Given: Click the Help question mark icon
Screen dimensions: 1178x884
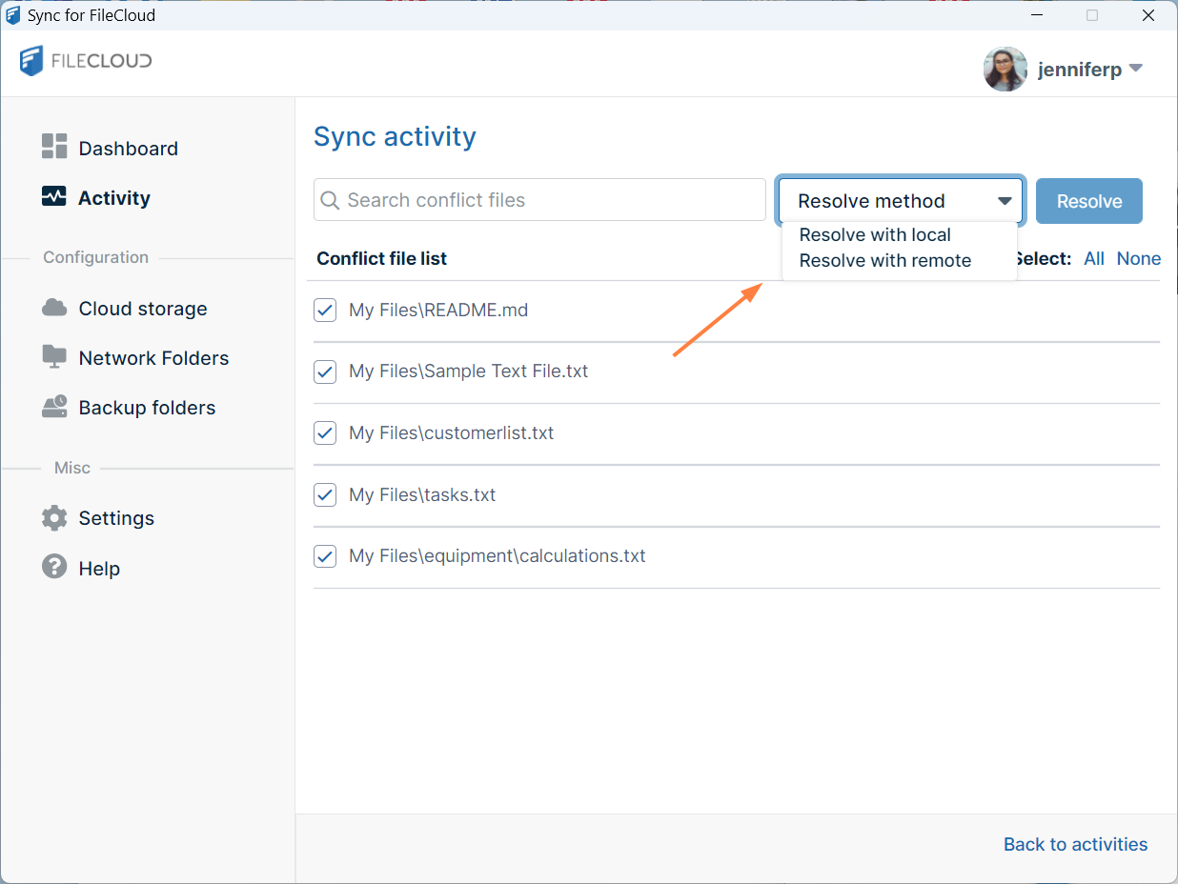Looking at the screenshot, I should (x=54, y=567).
